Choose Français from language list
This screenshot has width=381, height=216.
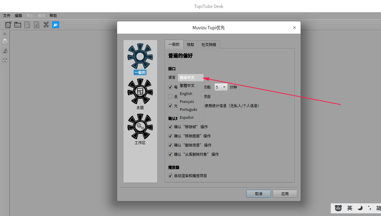191,101
